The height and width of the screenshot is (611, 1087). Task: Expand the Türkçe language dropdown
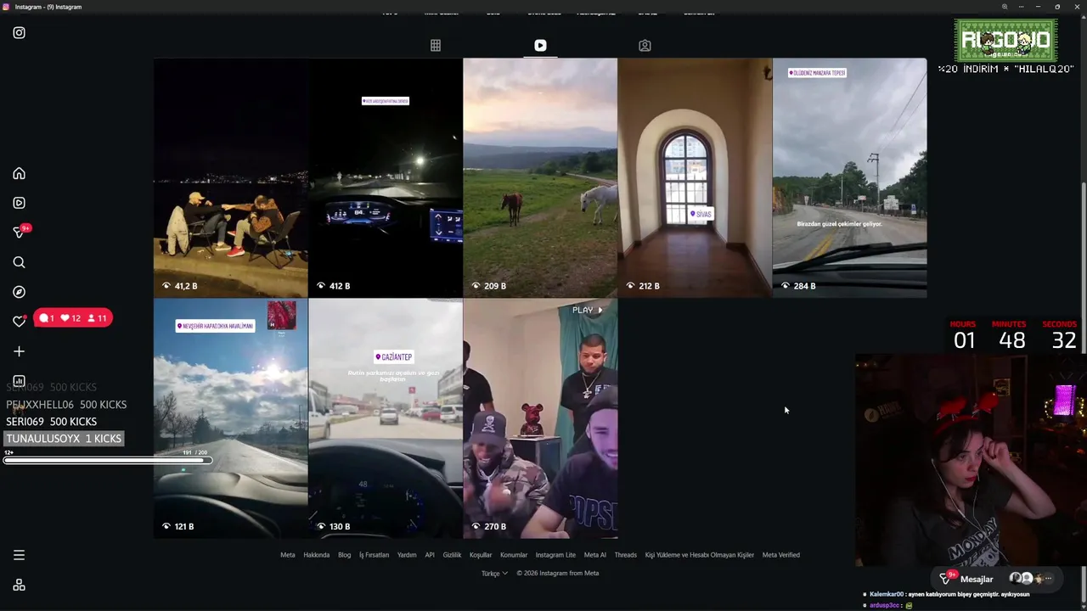coord(494,574)
